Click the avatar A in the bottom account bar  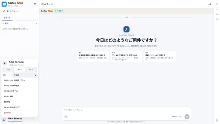4,120
